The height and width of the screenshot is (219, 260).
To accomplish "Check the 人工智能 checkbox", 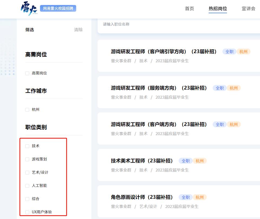I will click(x=27, y=186).
